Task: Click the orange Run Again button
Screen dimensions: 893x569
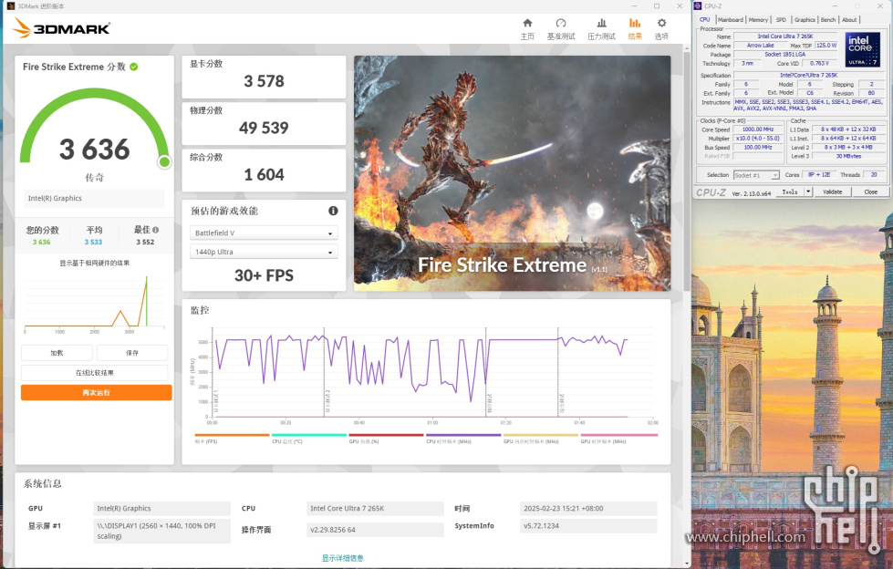Action: coord(97,392)
